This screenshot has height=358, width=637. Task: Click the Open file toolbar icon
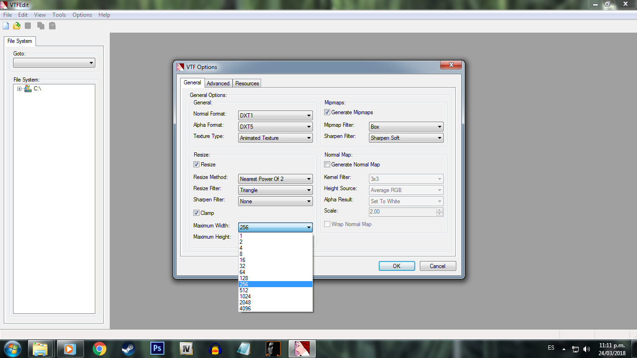17,26
